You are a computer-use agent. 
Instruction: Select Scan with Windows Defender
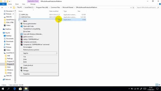pyautogui.click(x=33, y=34)
